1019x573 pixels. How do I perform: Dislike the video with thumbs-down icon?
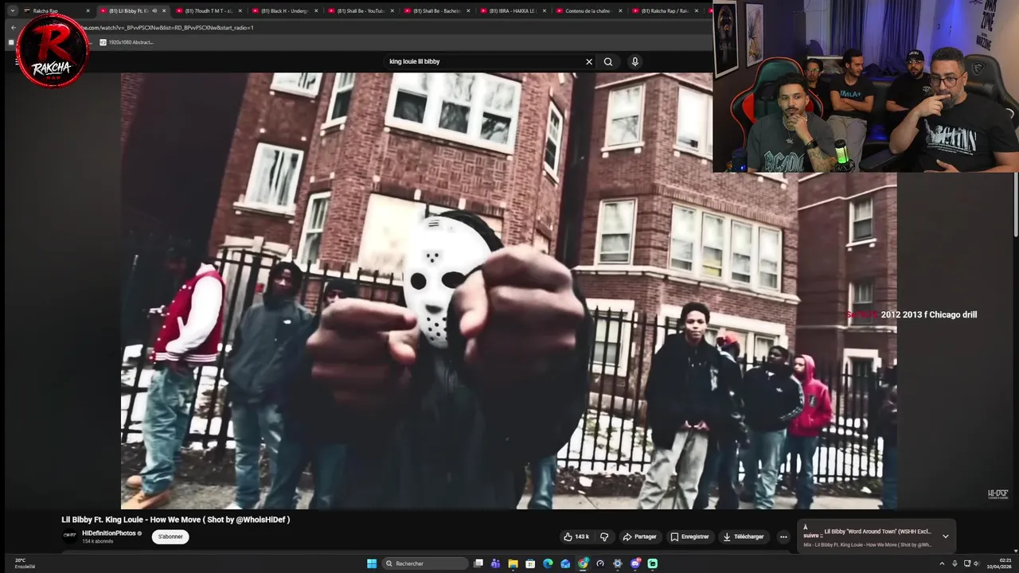(x=604, y=536)
